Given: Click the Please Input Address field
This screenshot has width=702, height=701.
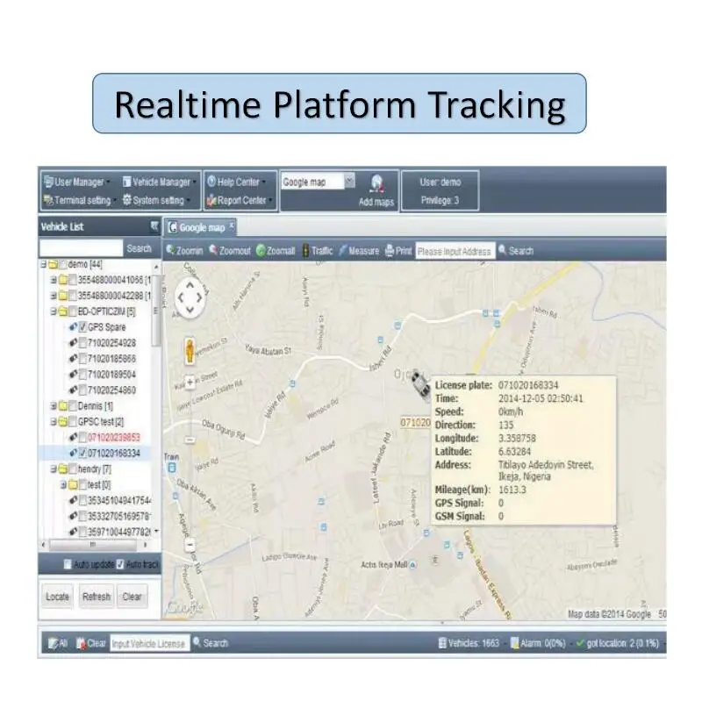Looking at the screenshot, I should pos(455,251).
